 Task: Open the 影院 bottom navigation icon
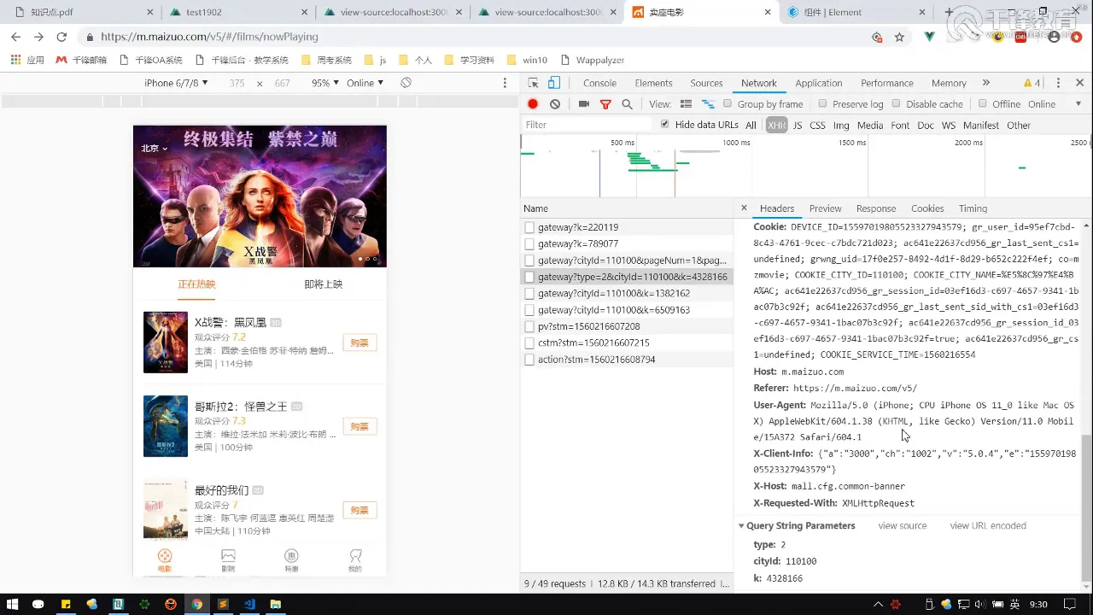[x=228, y=560]
